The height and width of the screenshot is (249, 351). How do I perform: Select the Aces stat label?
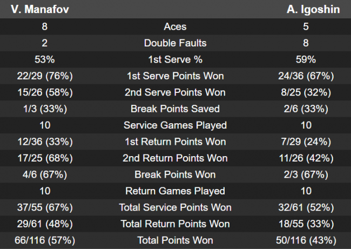(175, 26)
